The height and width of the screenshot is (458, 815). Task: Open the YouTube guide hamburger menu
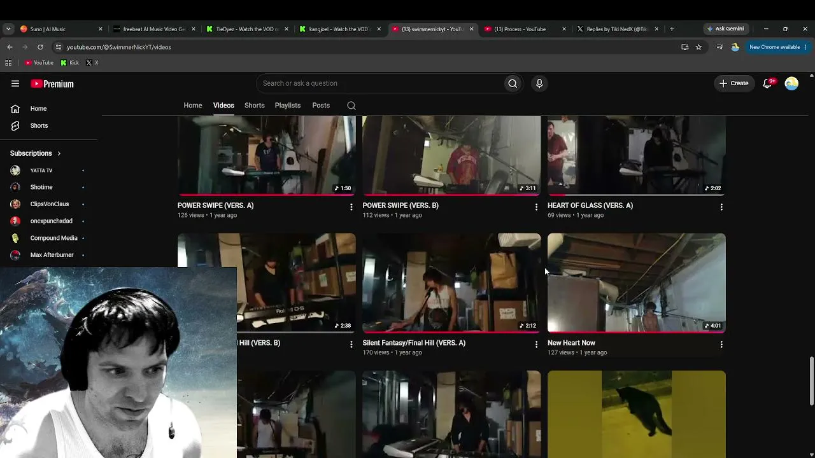coord(15,83)
